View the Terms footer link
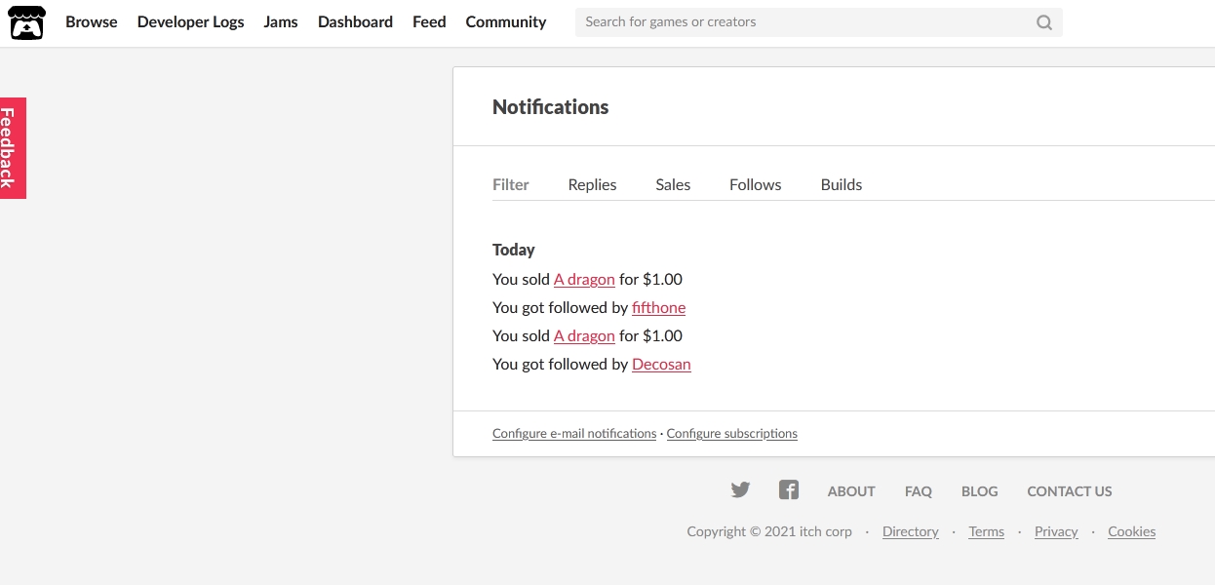Viewport: 1215px width, 585px height. (x=987, y=531)
